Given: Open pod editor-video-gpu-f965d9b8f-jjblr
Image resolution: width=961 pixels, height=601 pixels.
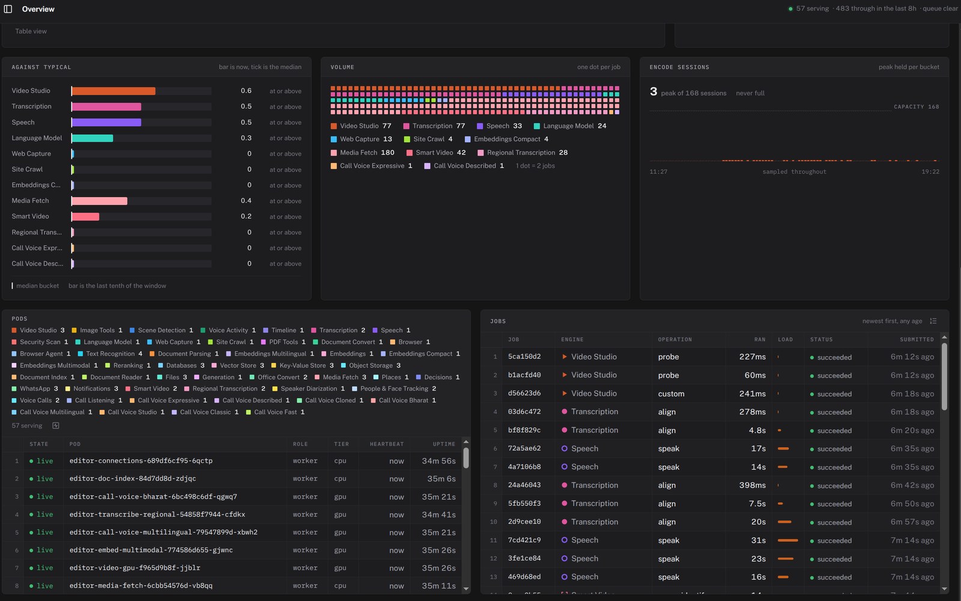Looking at the screenshot, I should (x=135, y=568).
